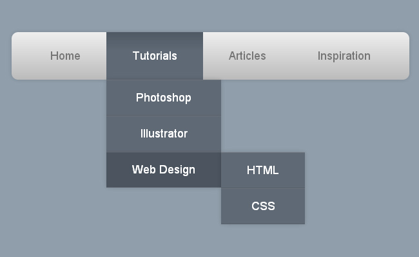Click the Home navigation item
Viewport: 419px width, 257px height.
(x=65, y=56)
